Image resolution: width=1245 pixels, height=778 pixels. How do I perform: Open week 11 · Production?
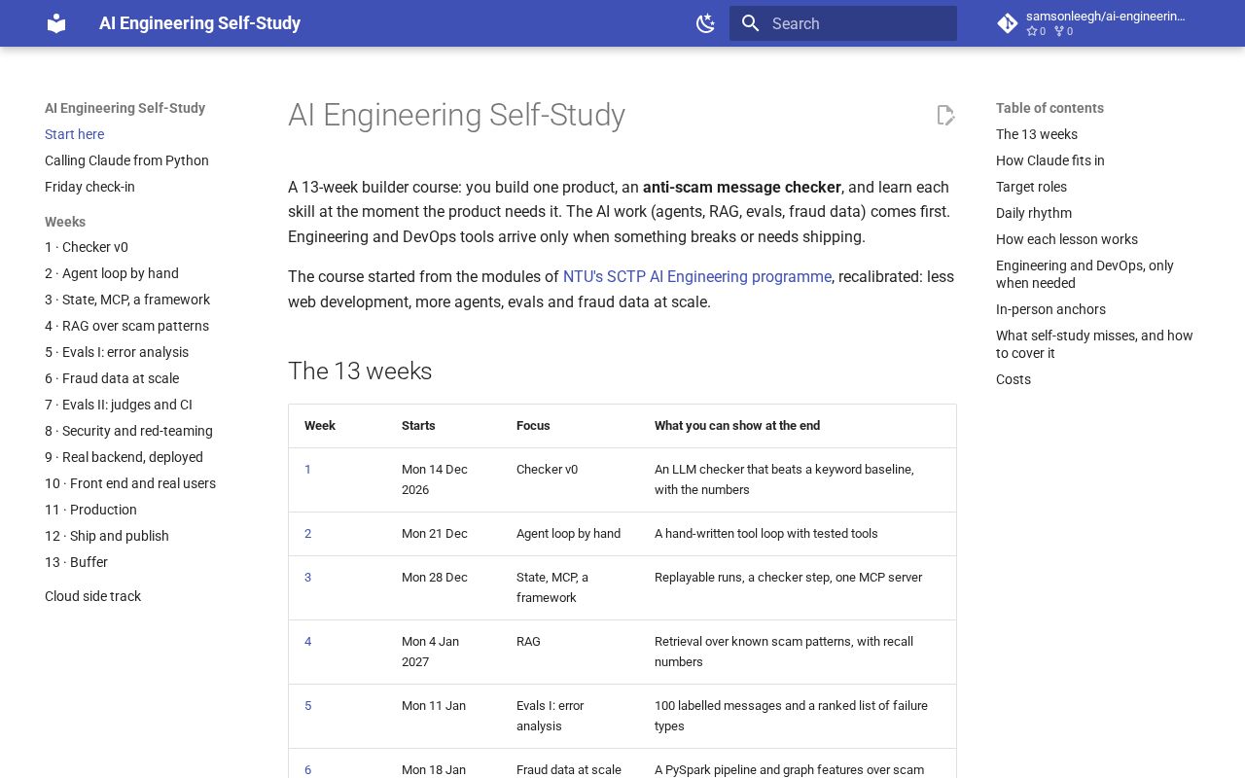pyautogui.click(x=90, y=510)
